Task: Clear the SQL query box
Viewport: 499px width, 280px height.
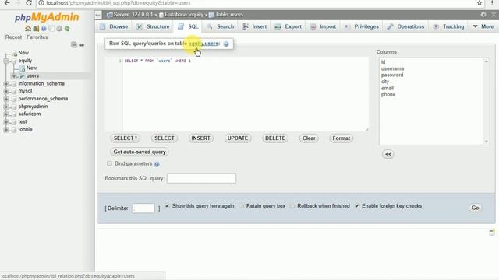Action: click(309, 138)
